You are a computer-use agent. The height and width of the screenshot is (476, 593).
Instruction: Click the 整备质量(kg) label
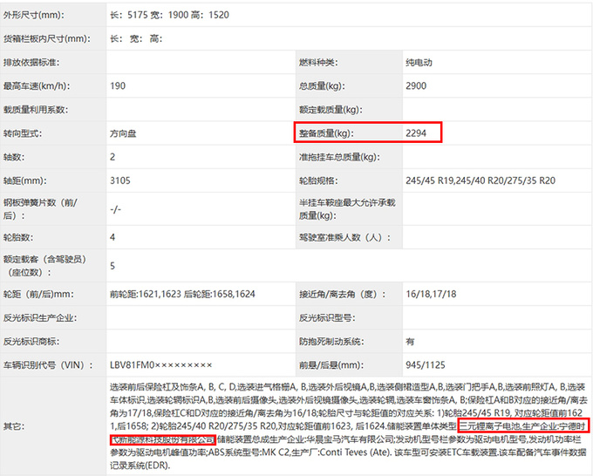(x=326, y=133)
